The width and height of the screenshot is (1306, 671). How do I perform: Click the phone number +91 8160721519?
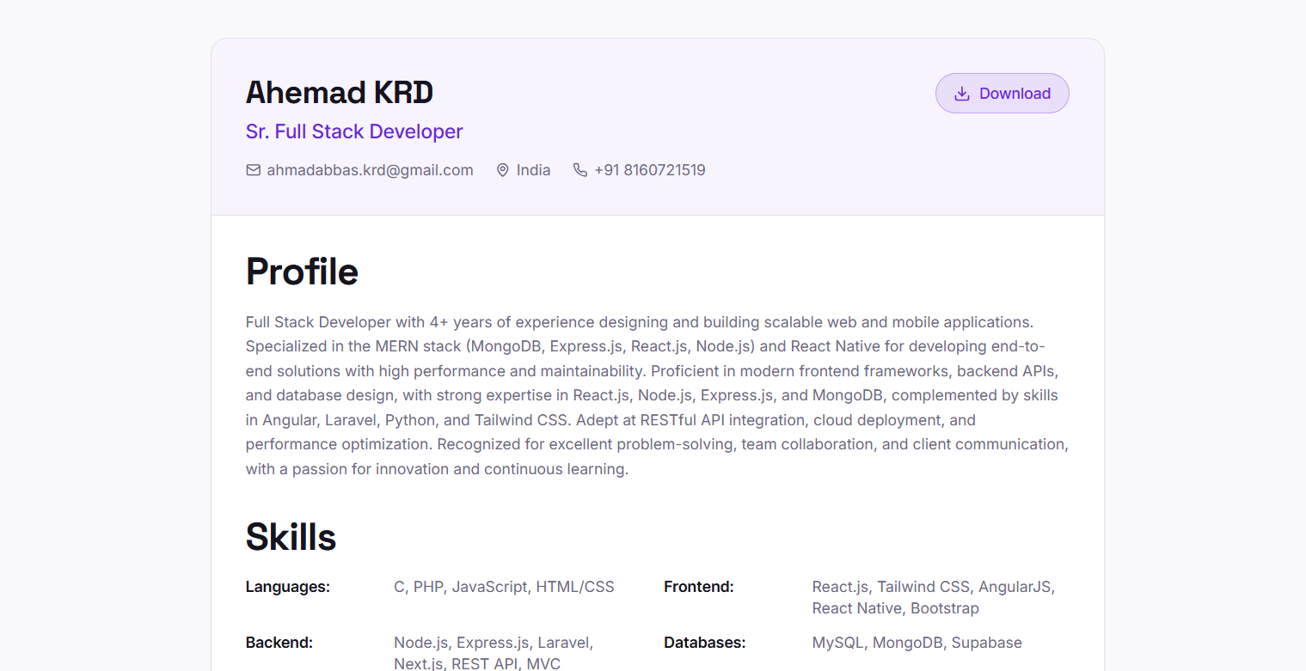pyautogui.click(x=650, y=170)
